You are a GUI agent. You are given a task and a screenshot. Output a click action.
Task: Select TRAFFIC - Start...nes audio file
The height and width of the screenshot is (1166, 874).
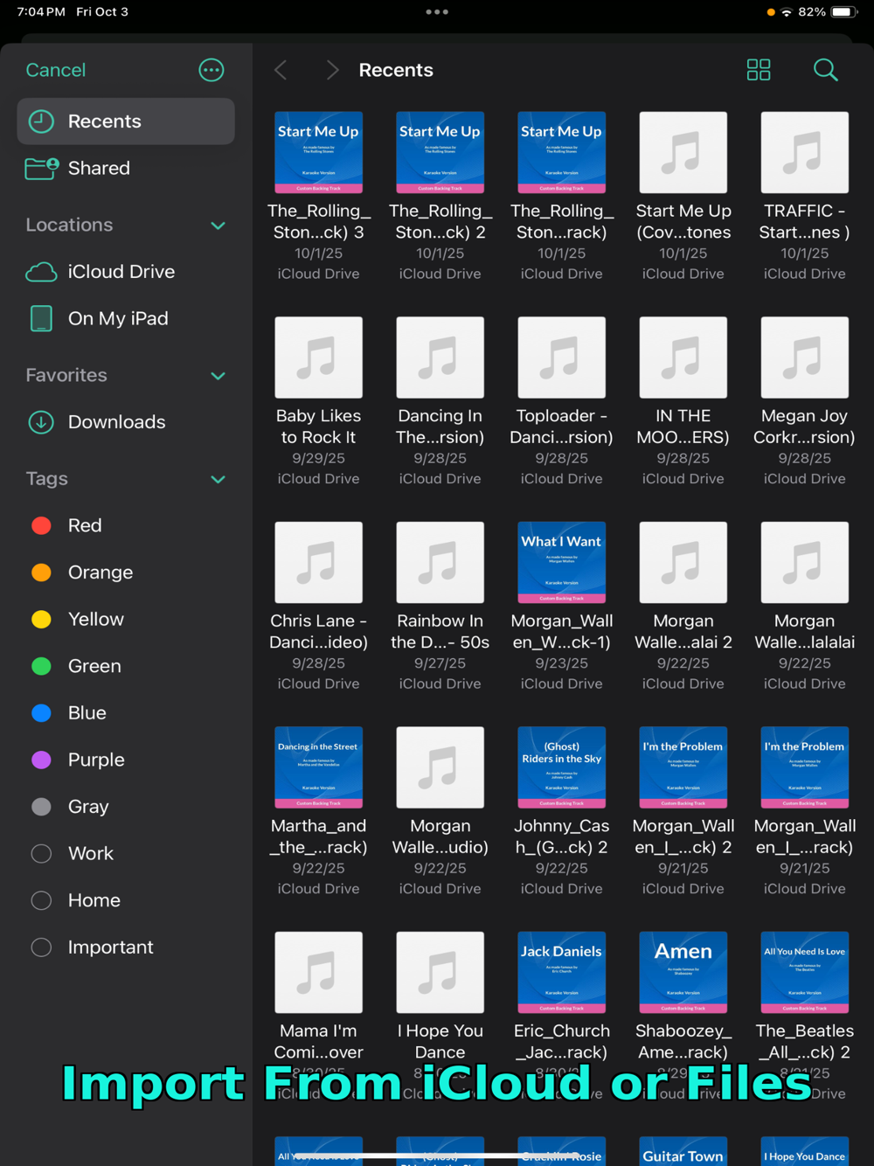[x=804, y=197]
